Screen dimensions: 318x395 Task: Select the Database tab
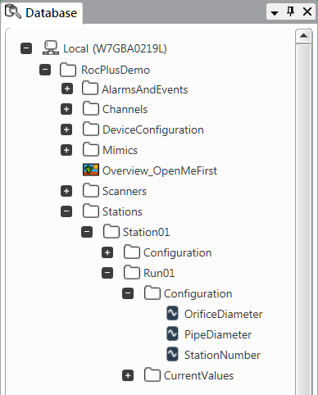(x=42, y=12)
